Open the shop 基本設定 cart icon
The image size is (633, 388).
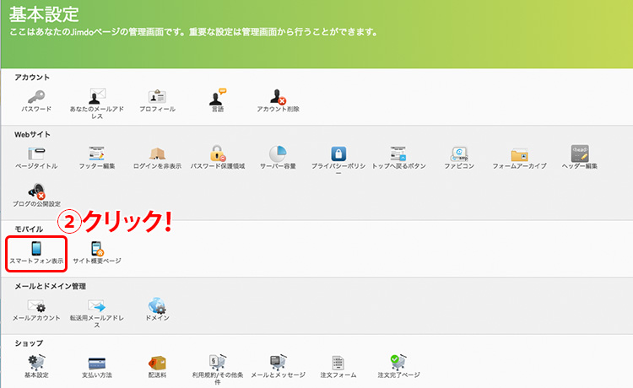tap(36, 363)
